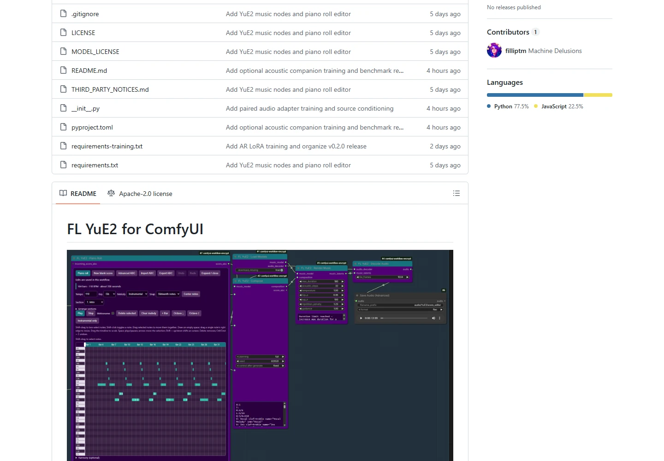
Task: Click README.md '4 hours ago' timestamp
Action: [x=444, y=71]
